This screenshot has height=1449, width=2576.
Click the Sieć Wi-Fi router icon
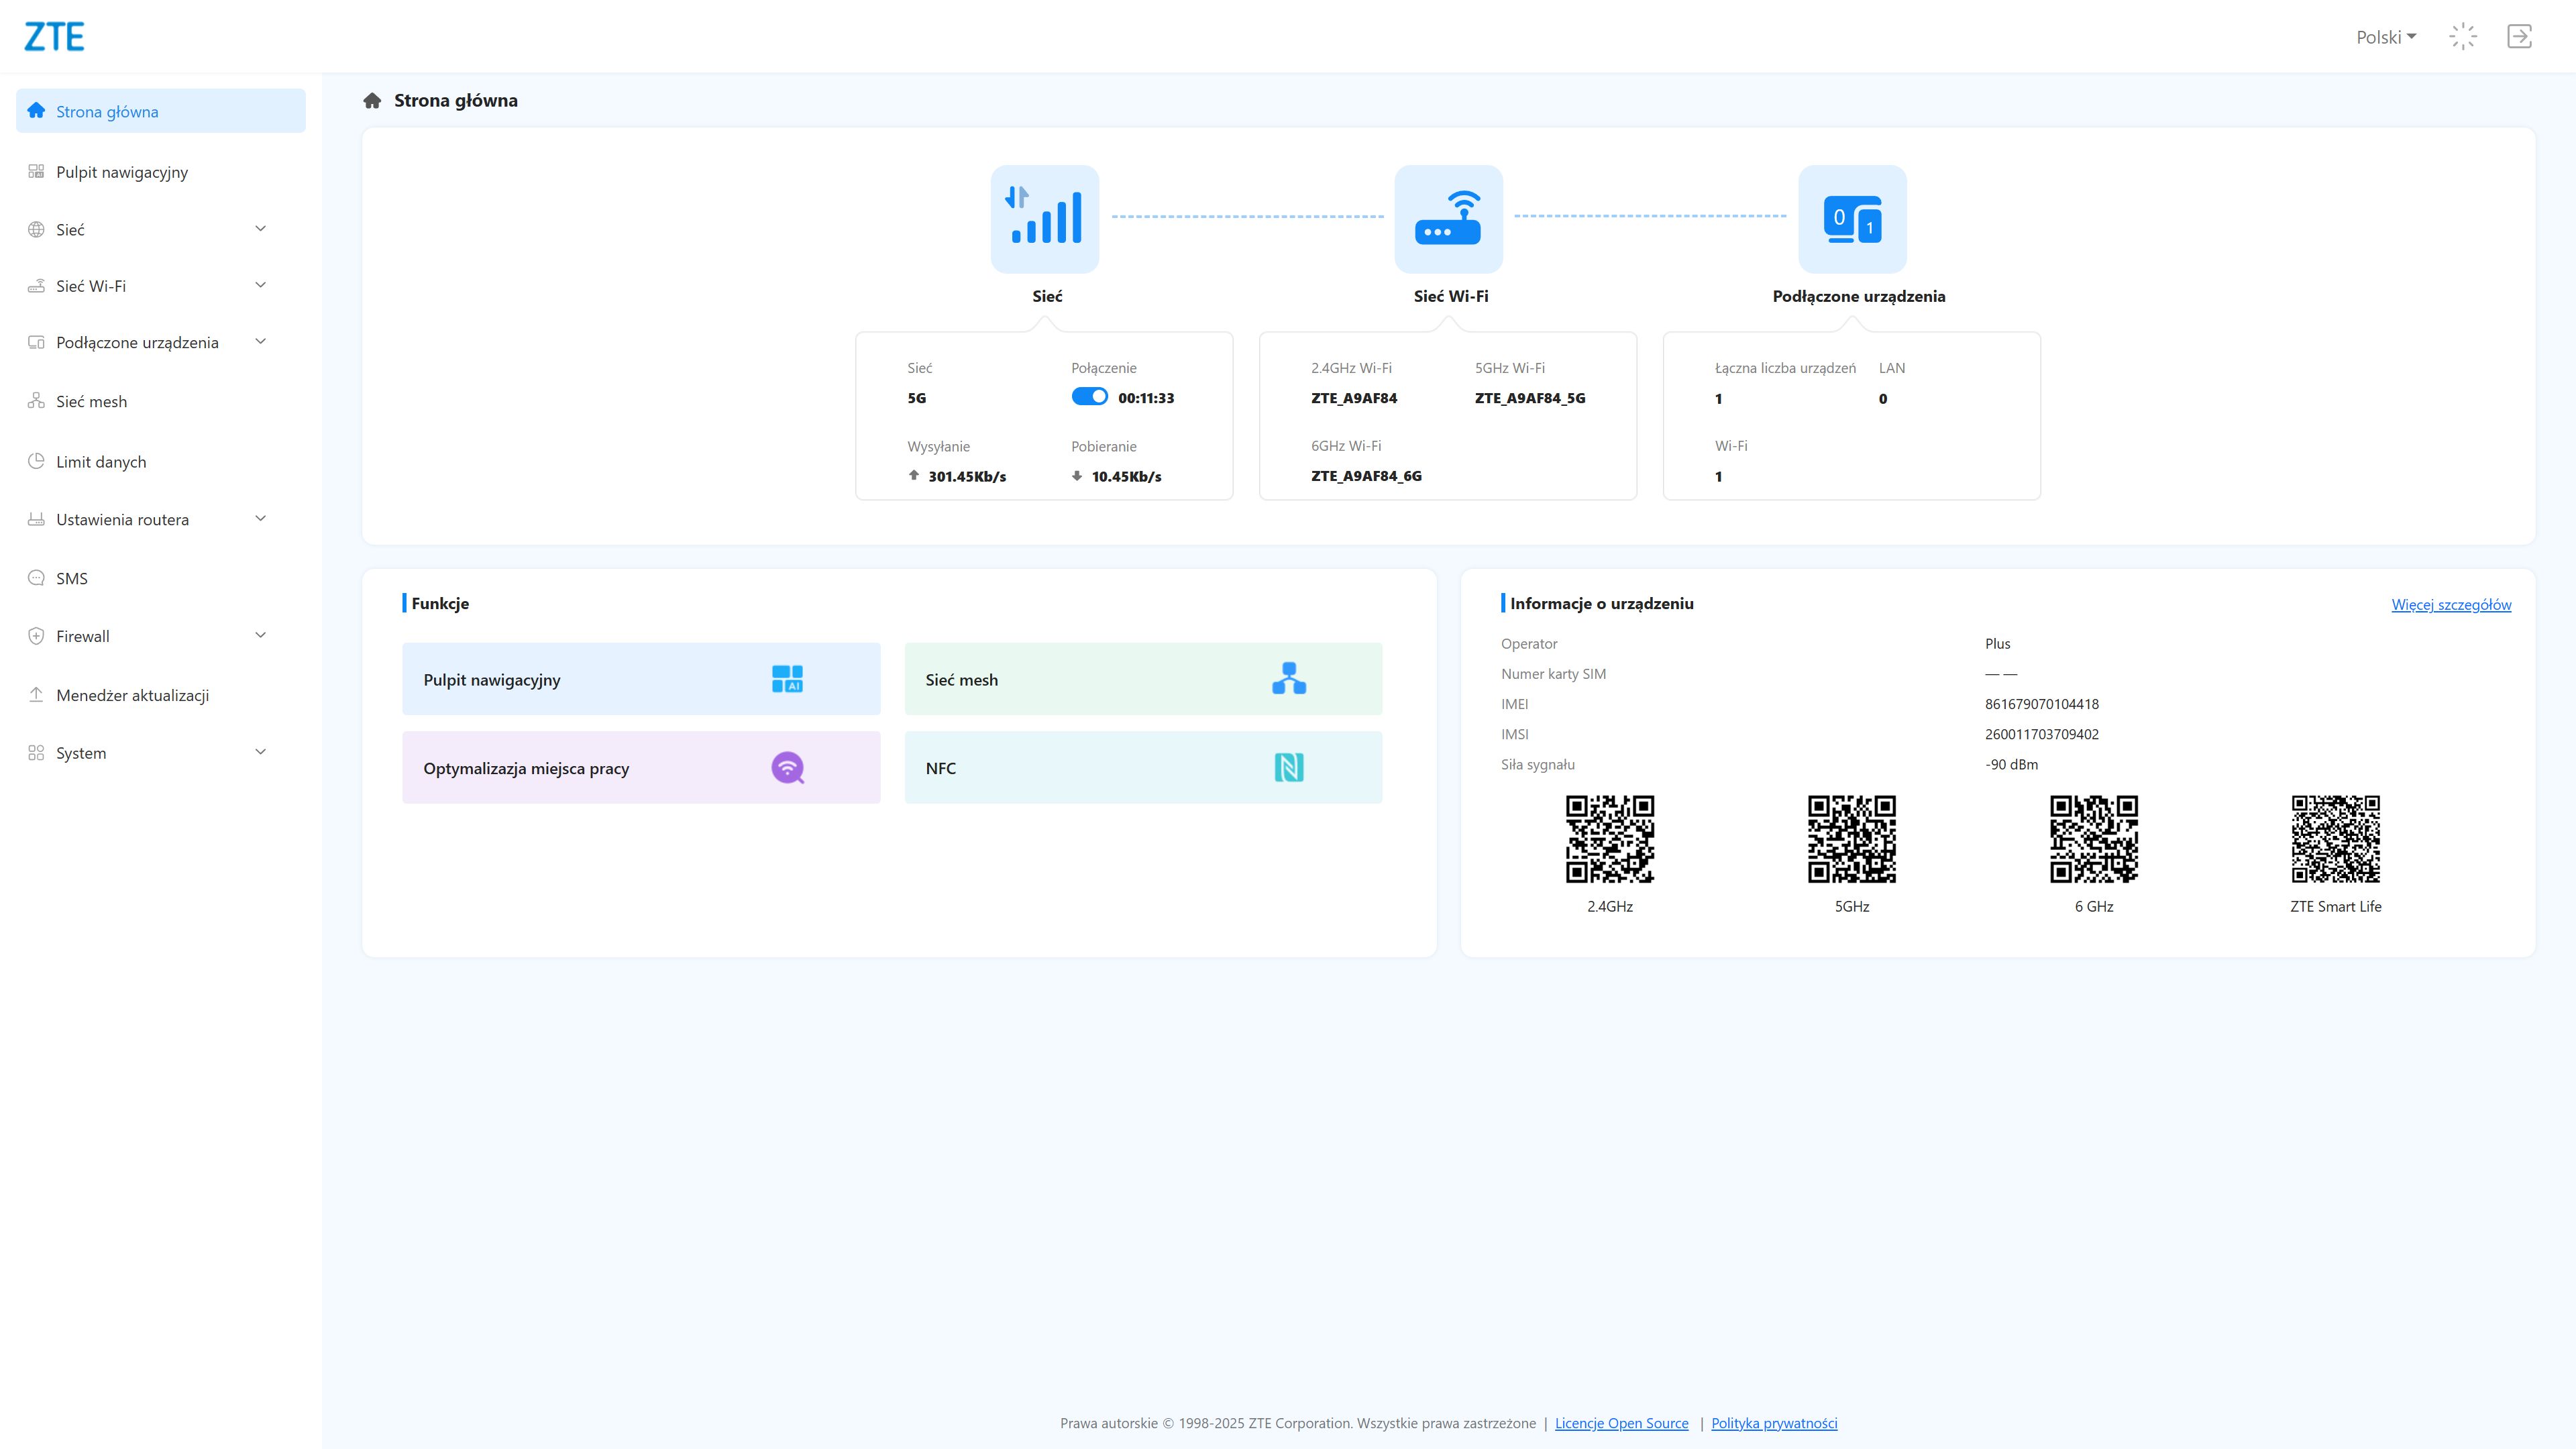coord(1448,218)
